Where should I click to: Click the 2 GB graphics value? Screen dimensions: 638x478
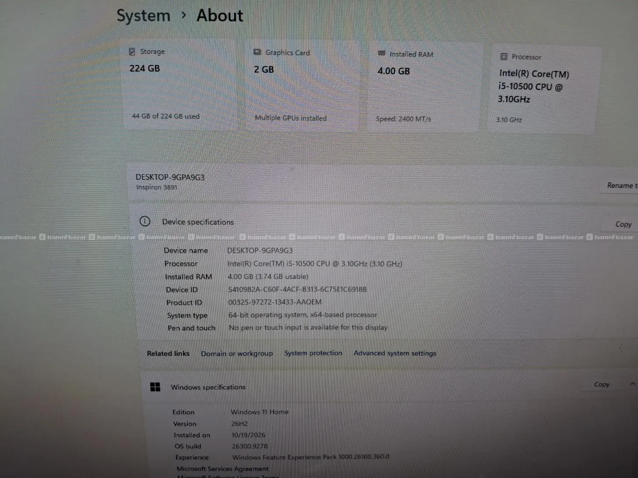264,70
